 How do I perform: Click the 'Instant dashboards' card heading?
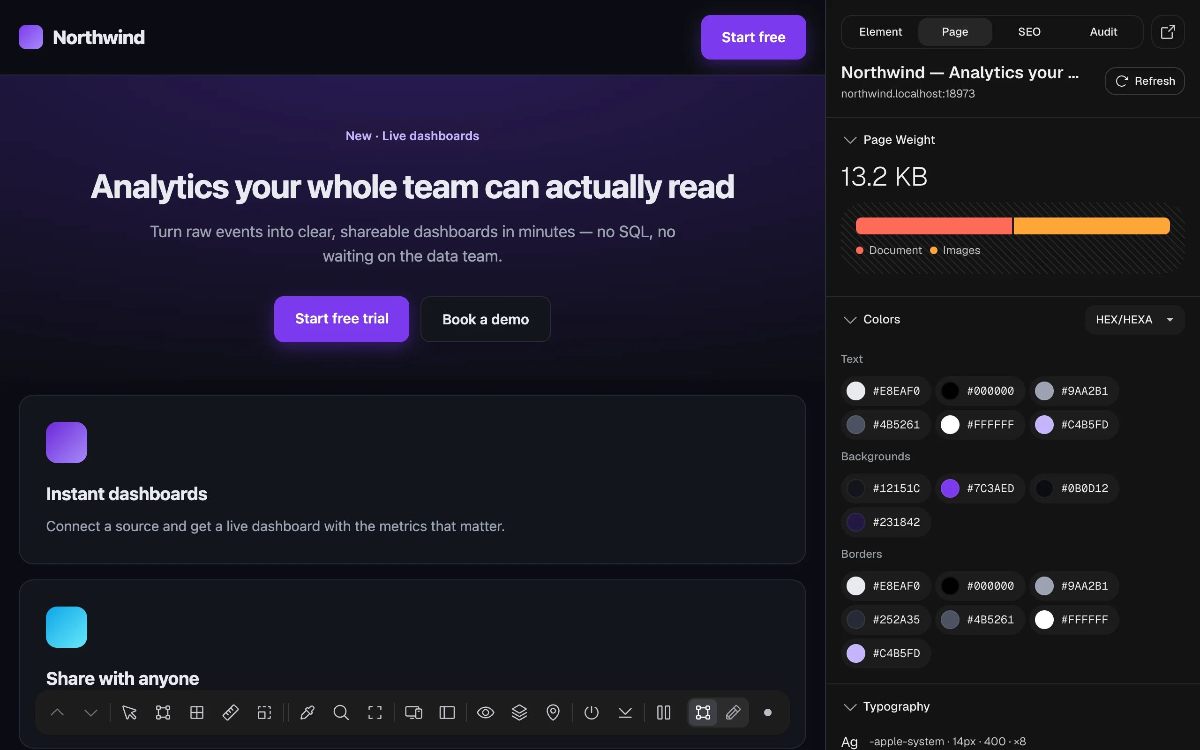pos(127,494)
